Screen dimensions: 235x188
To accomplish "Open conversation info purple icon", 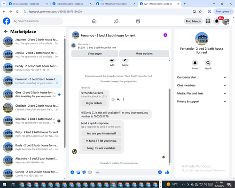I will click(x=165, y=35).
